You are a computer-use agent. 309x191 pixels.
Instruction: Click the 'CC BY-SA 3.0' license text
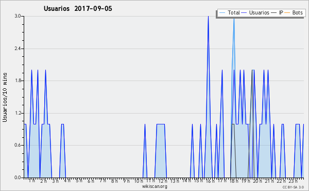[x=293, y=187]
